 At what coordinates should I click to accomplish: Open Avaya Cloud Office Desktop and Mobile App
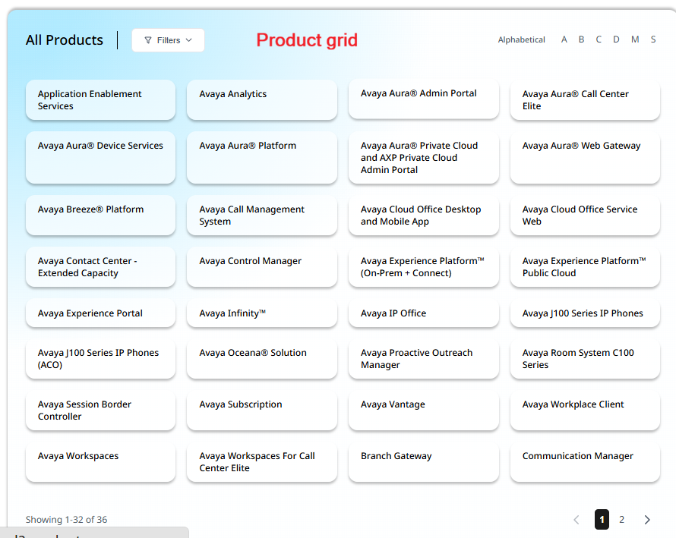click(x=423, y=216)
